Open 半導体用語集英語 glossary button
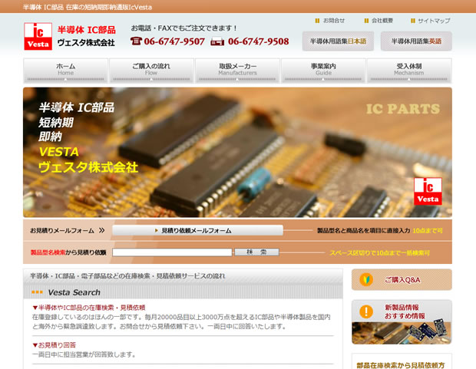 coord(416,41)
